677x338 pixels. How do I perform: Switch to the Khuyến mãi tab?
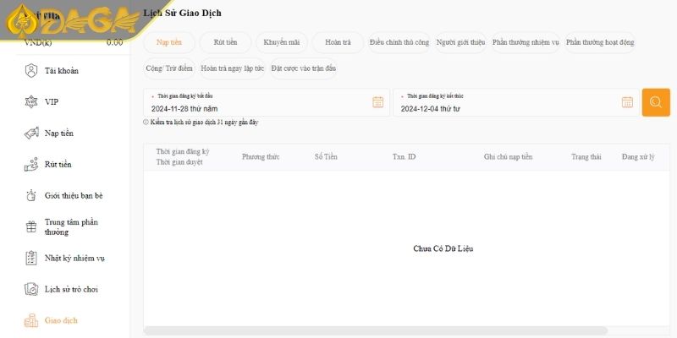(x=281, y=42)
